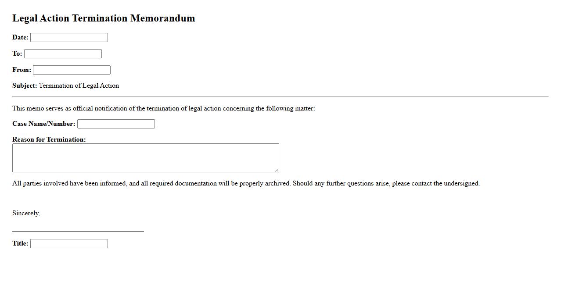This screenshot has height=285, width=561.
Task: Click the "Date:" label
Action: click(x=20, y=38)
